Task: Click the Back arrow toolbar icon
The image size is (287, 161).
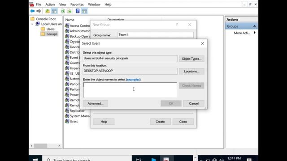Action: click(x=32, y=11)
